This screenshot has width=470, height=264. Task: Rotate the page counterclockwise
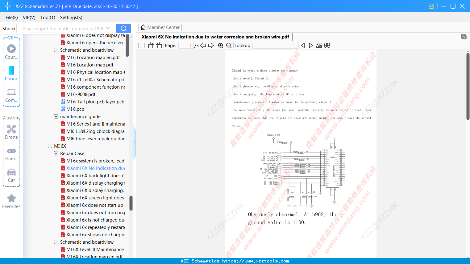151,46
